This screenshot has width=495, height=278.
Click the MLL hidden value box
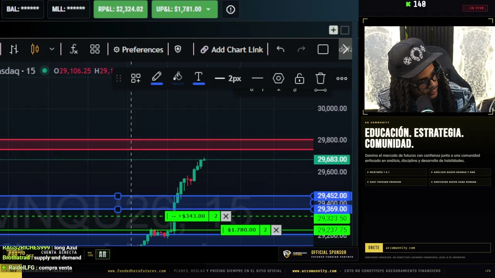point(68,9)
